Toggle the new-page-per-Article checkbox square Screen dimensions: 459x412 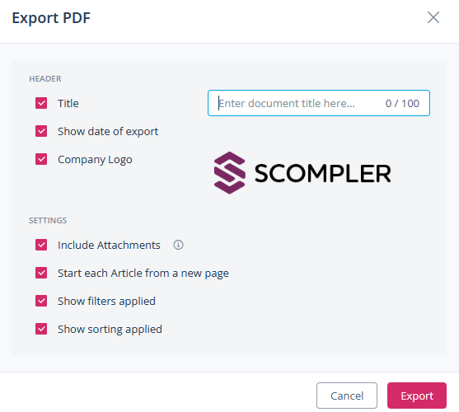tap(41, 273)
